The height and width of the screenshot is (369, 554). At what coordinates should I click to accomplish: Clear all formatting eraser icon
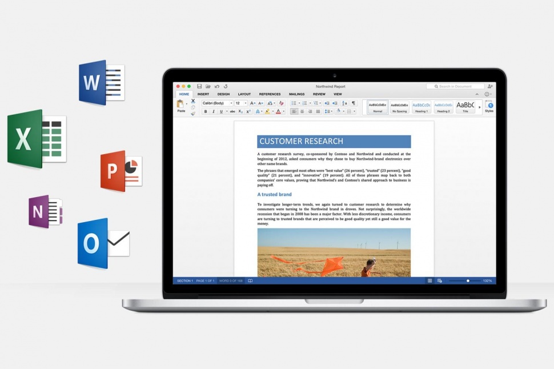(281, 103)
